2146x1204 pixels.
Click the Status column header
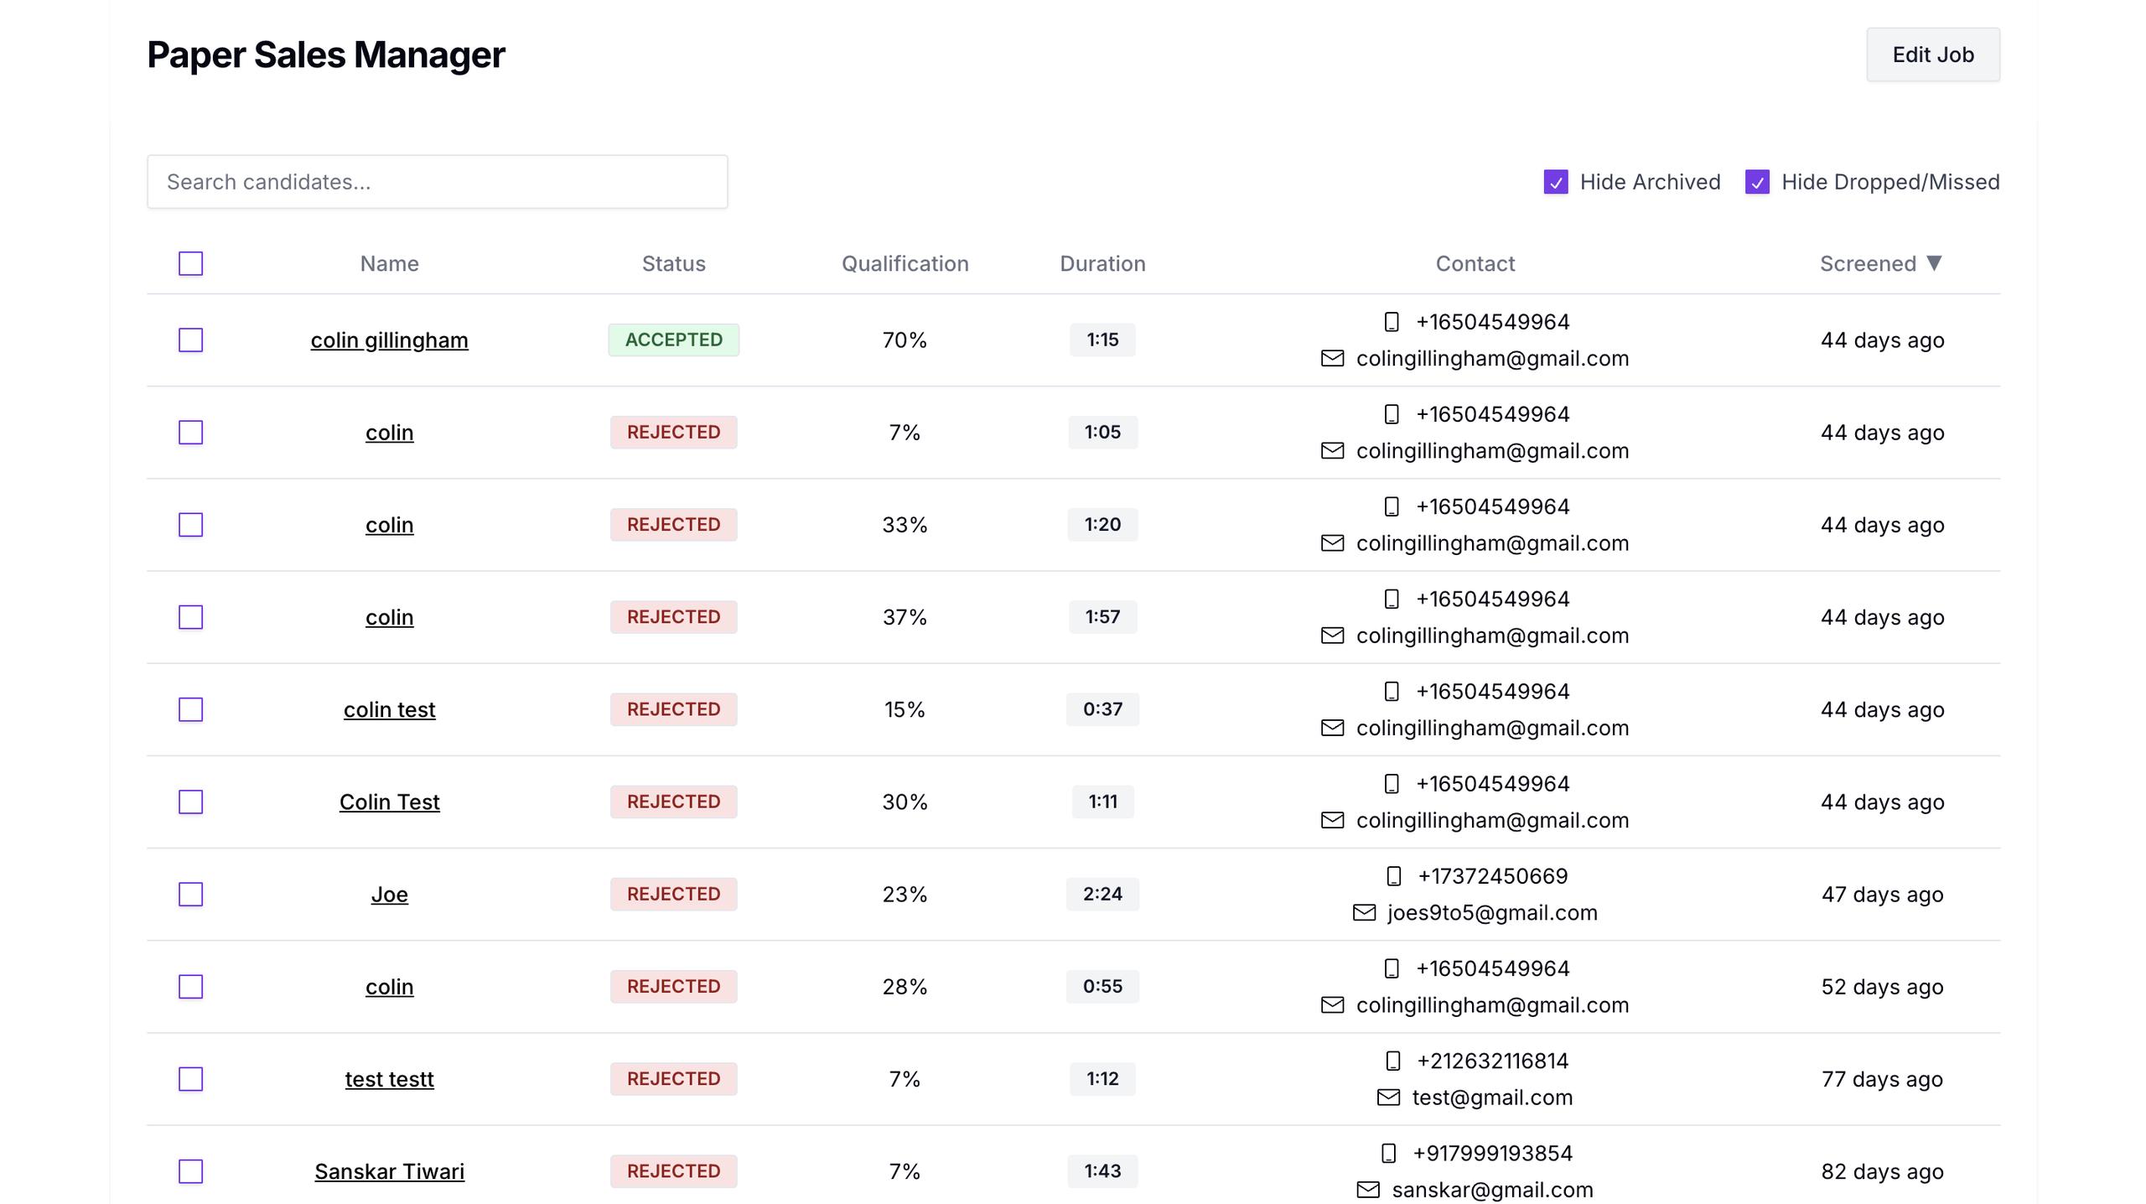(673, 263)
